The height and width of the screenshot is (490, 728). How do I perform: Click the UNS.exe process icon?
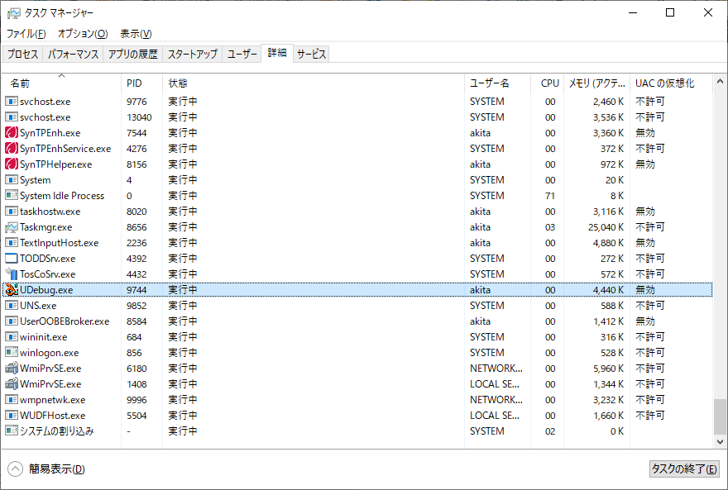(11, 306)
